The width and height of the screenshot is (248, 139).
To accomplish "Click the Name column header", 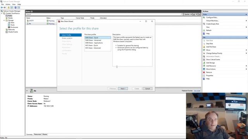I will (x=28, y=18).
